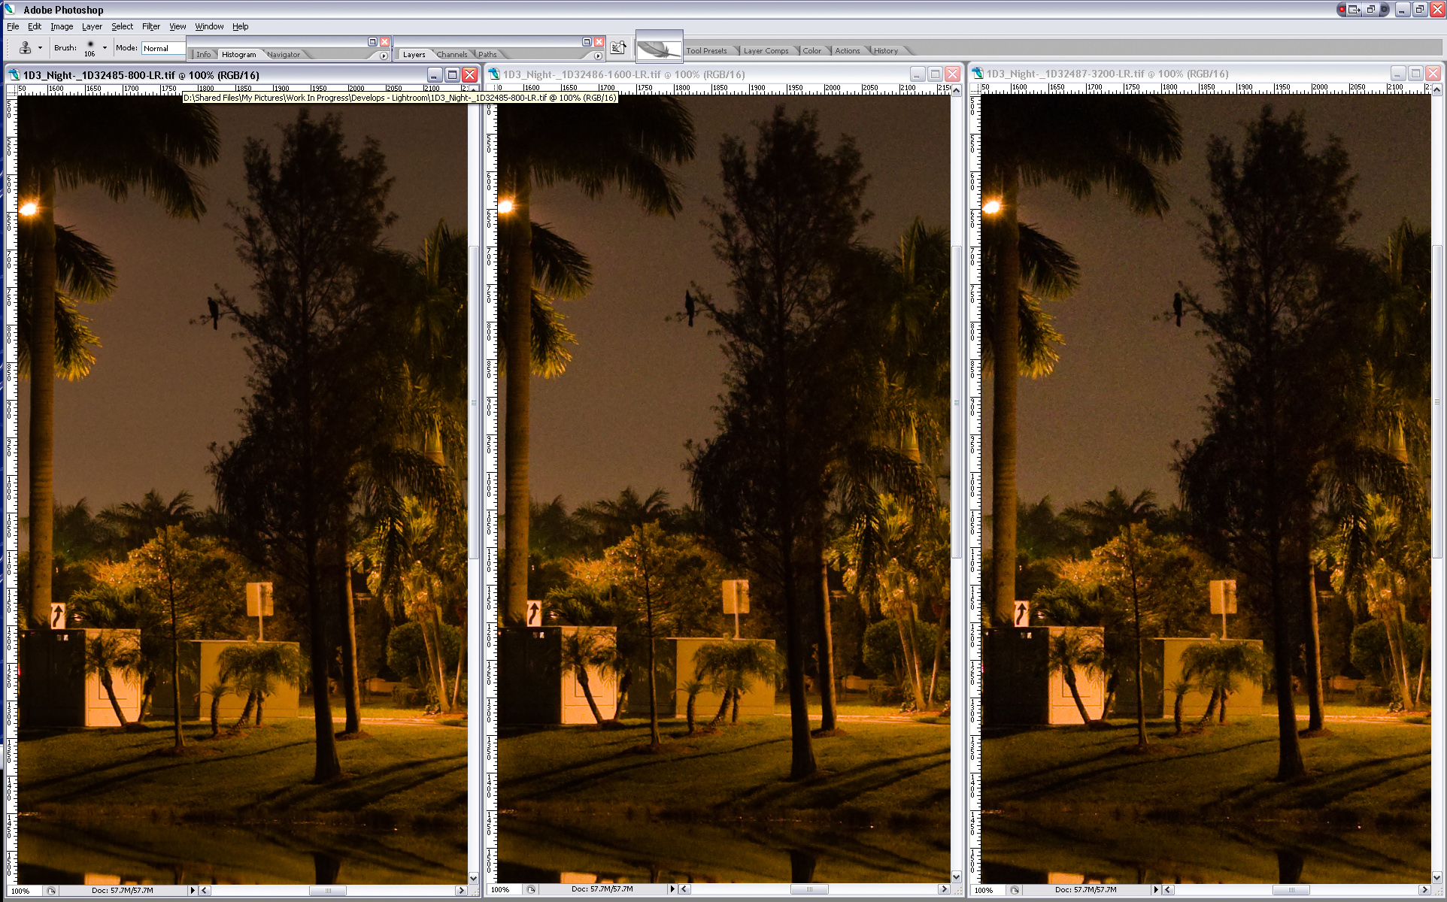The height and width of the screenshot is (902, 1447).
Task: Maximize the 3200-LR.tif document window
Action: [1415, 73]
